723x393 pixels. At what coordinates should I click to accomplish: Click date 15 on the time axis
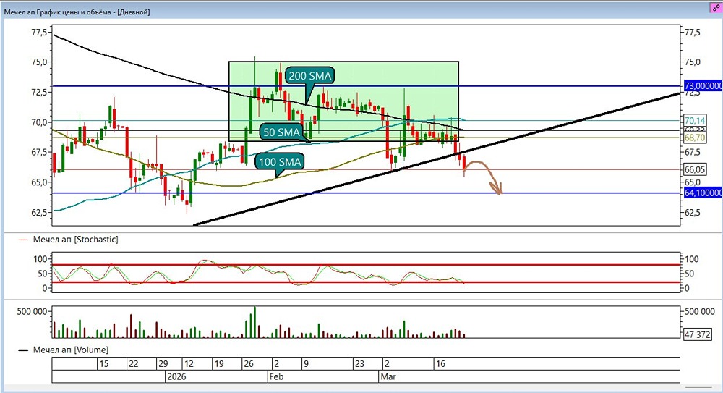coord(104,364)
